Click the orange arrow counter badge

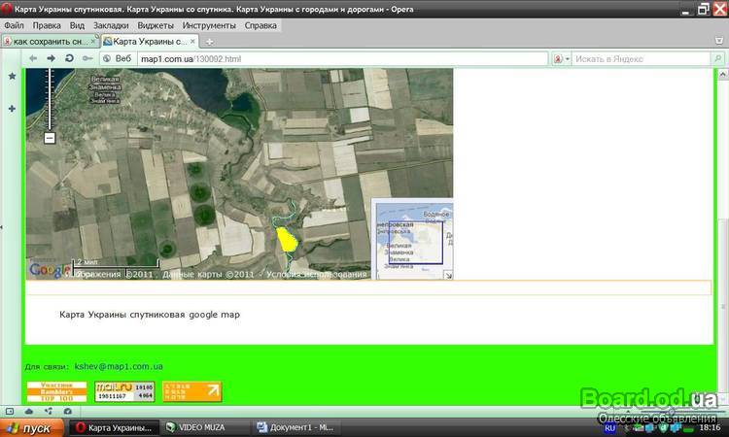point(191,391)
